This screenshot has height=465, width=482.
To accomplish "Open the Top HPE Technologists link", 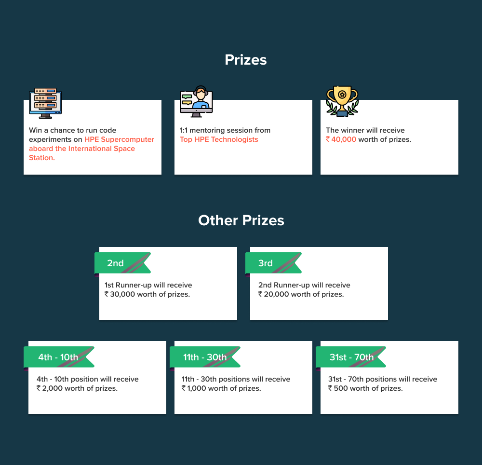I will 219,139.
